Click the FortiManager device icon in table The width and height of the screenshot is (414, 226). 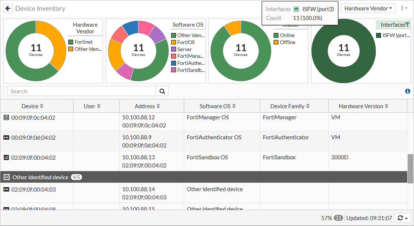point(6,117)
